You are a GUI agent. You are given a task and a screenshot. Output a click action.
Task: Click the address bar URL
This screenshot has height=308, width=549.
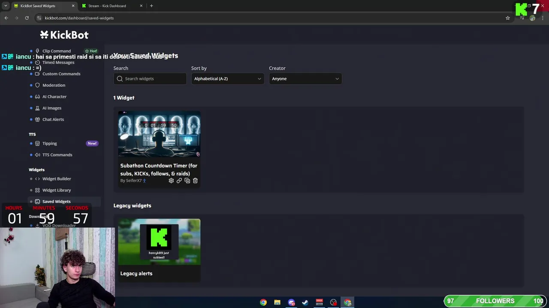79,18
